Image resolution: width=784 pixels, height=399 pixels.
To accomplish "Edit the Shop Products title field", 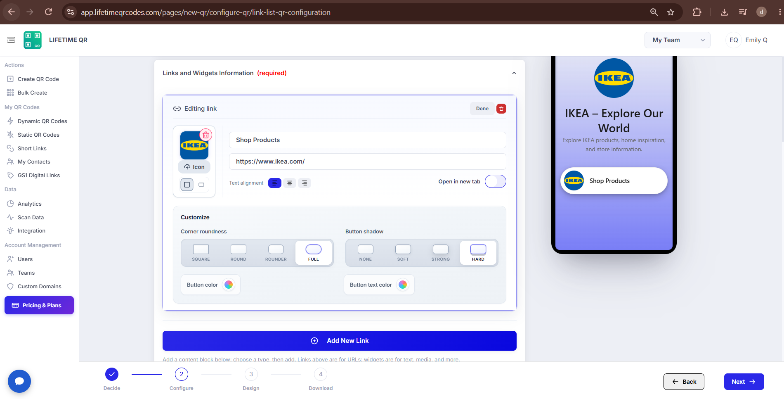I will pyautogui.click(x=368, y=140).
